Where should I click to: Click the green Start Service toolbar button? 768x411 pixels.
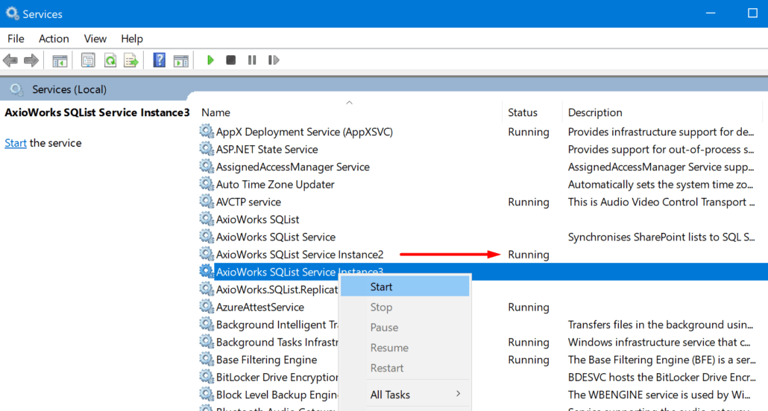tap(210, 60)
